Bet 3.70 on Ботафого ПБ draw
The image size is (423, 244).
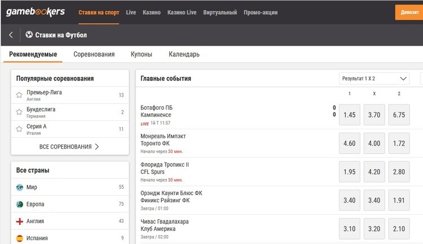tap(374, 115)
